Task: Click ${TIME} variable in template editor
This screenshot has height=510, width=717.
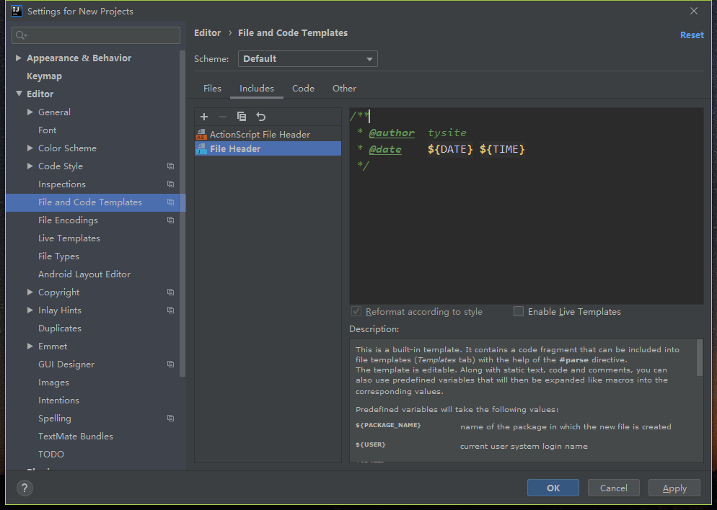Action: coord(502,149)
